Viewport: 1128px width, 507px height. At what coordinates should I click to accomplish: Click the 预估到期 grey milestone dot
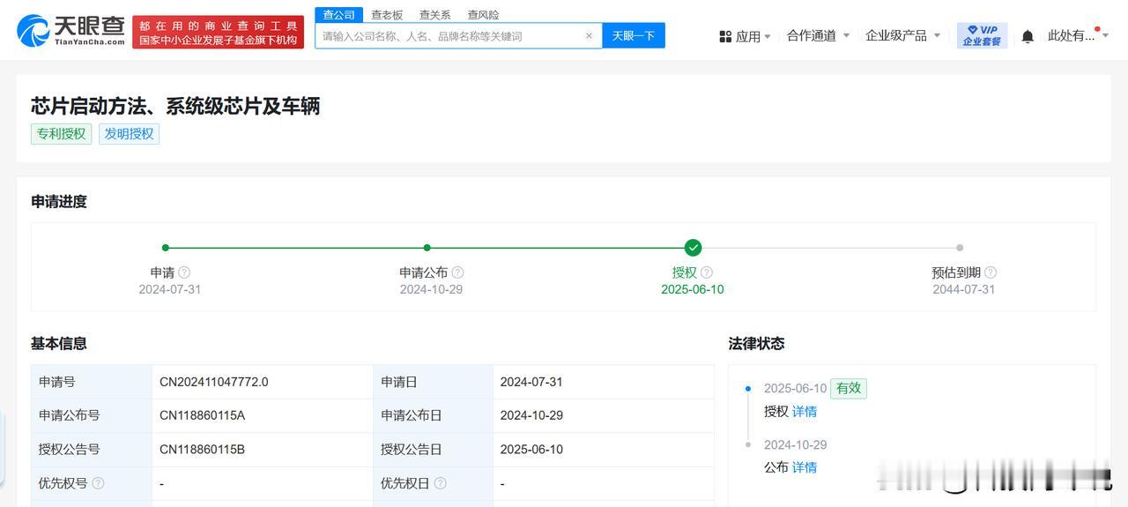pyautogui.click(x=960, y=248)
